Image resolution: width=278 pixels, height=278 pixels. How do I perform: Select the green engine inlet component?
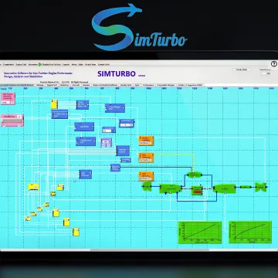147,186
